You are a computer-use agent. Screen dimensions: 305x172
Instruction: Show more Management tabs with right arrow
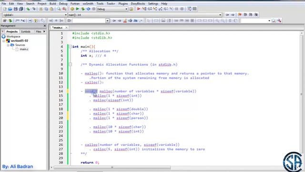pos(44,32)
